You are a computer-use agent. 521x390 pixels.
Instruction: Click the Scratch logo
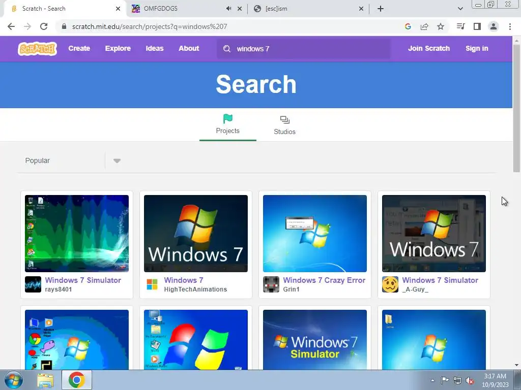tap(37, 49)
